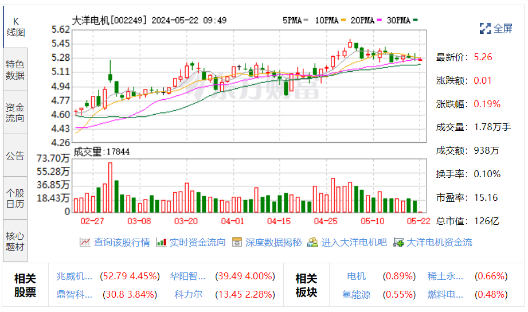Screen dimensions: 528x312
Task: Click the 全屏 text link
Action: [x=503, y=29]
